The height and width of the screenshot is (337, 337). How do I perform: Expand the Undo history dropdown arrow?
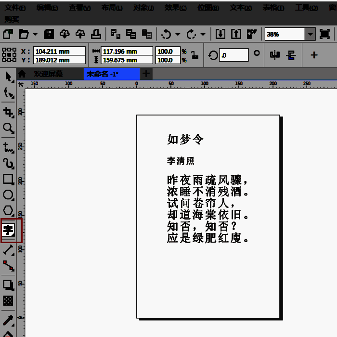pos(178,34)
